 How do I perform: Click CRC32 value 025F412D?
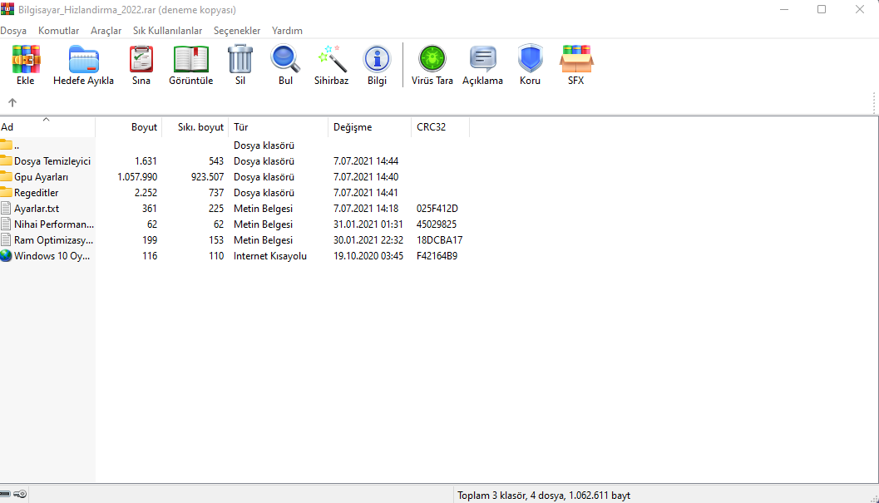point(437,208)
